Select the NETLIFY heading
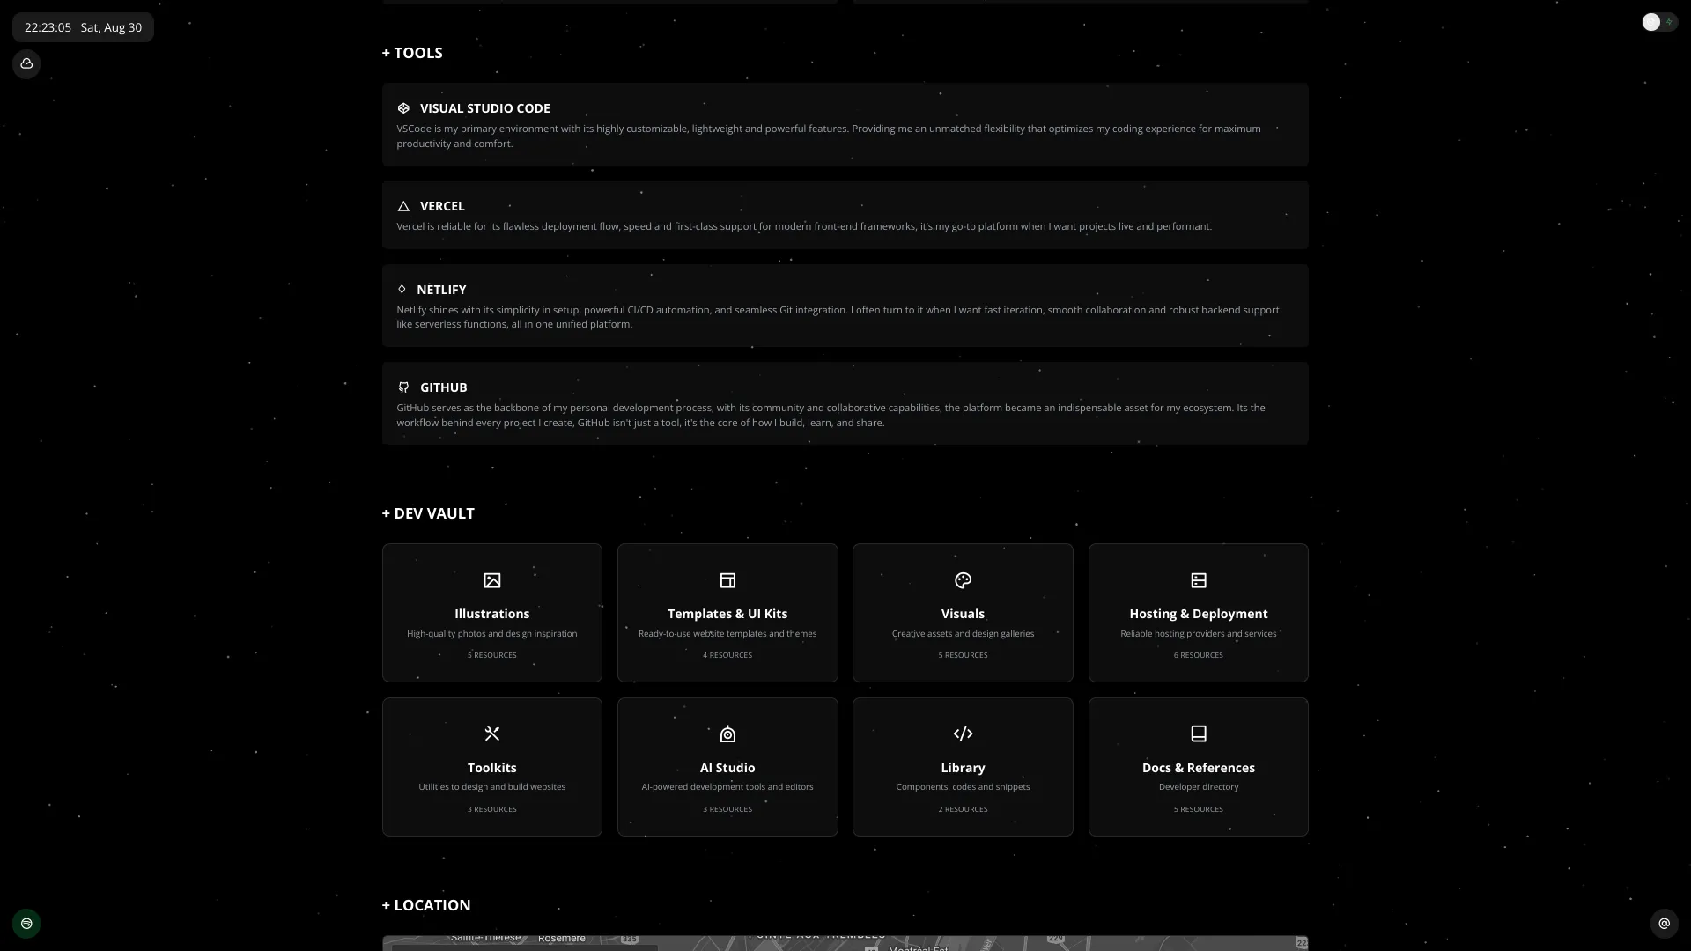1691x951 pixels. [x=441, y=290]
